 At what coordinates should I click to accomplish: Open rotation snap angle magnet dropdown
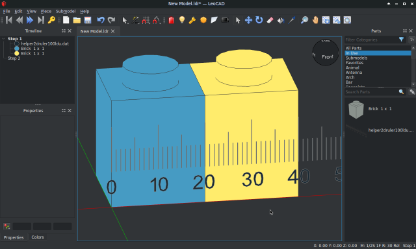(157, 20)
